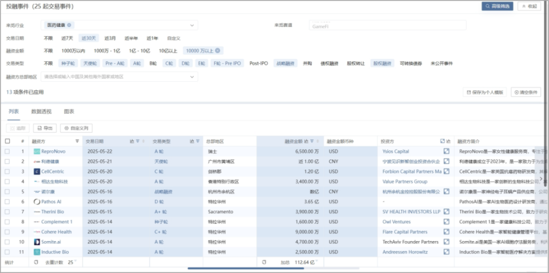549x273 pixels.
Task: Click the 高级筛选 button
Action: pos(497,6)
